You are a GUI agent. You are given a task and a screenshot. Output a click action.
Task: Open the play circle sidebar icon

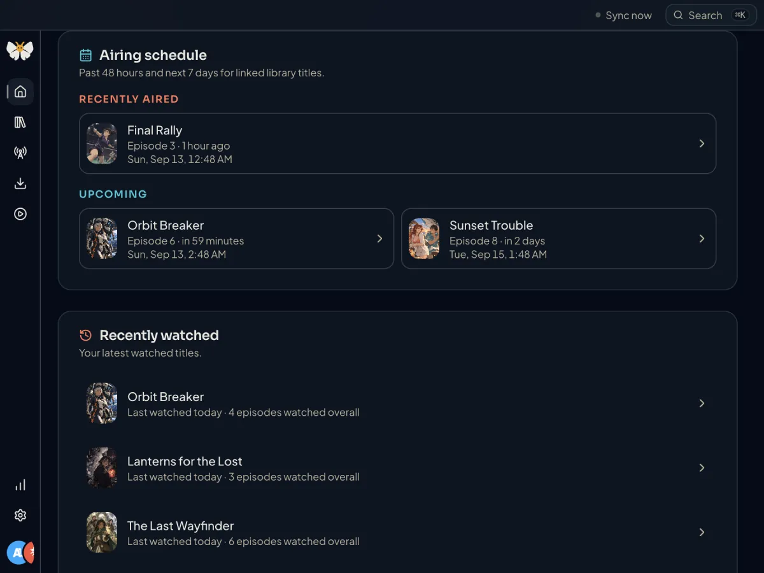click(x=20, y=214)
